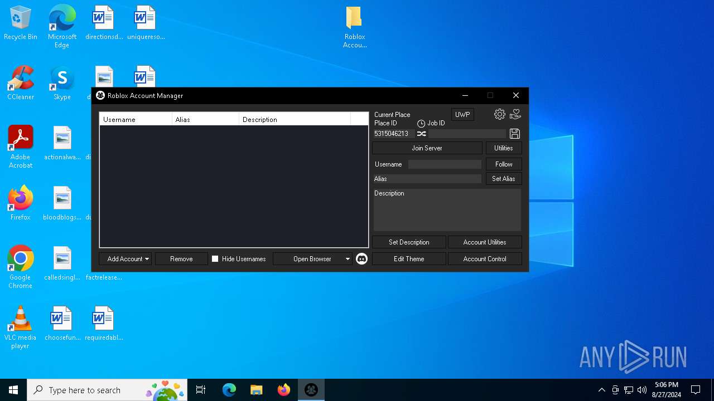714x401 pixels.
Task: Open File Explorer from the taskbar
Action: point(256,390)
